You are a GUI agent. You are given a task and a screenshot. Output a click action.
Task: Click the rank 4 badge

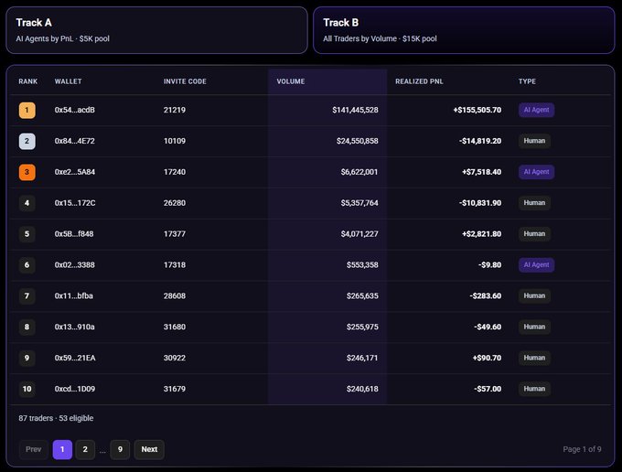pyautogui.click(x=27, y=203)
